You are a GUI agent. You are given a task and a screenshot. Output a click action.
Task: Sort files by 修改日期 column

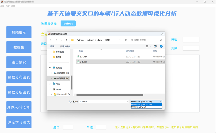click(x=130, y=51)
